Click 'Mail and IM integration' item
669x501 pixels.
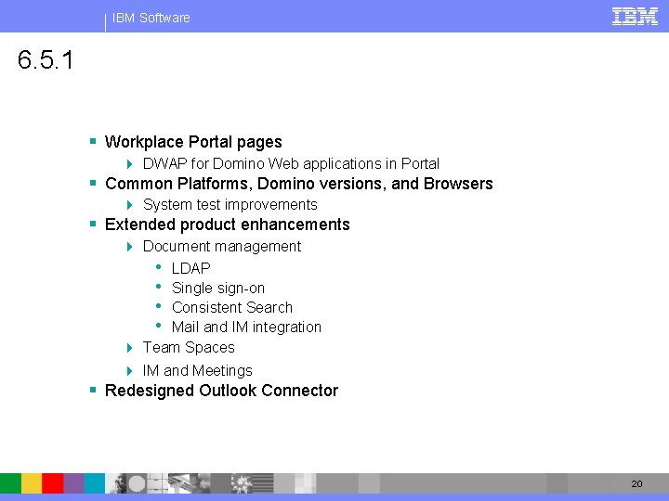click(246, 328)
